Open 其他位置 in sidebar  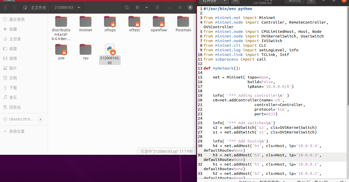(x=24, y=131)
